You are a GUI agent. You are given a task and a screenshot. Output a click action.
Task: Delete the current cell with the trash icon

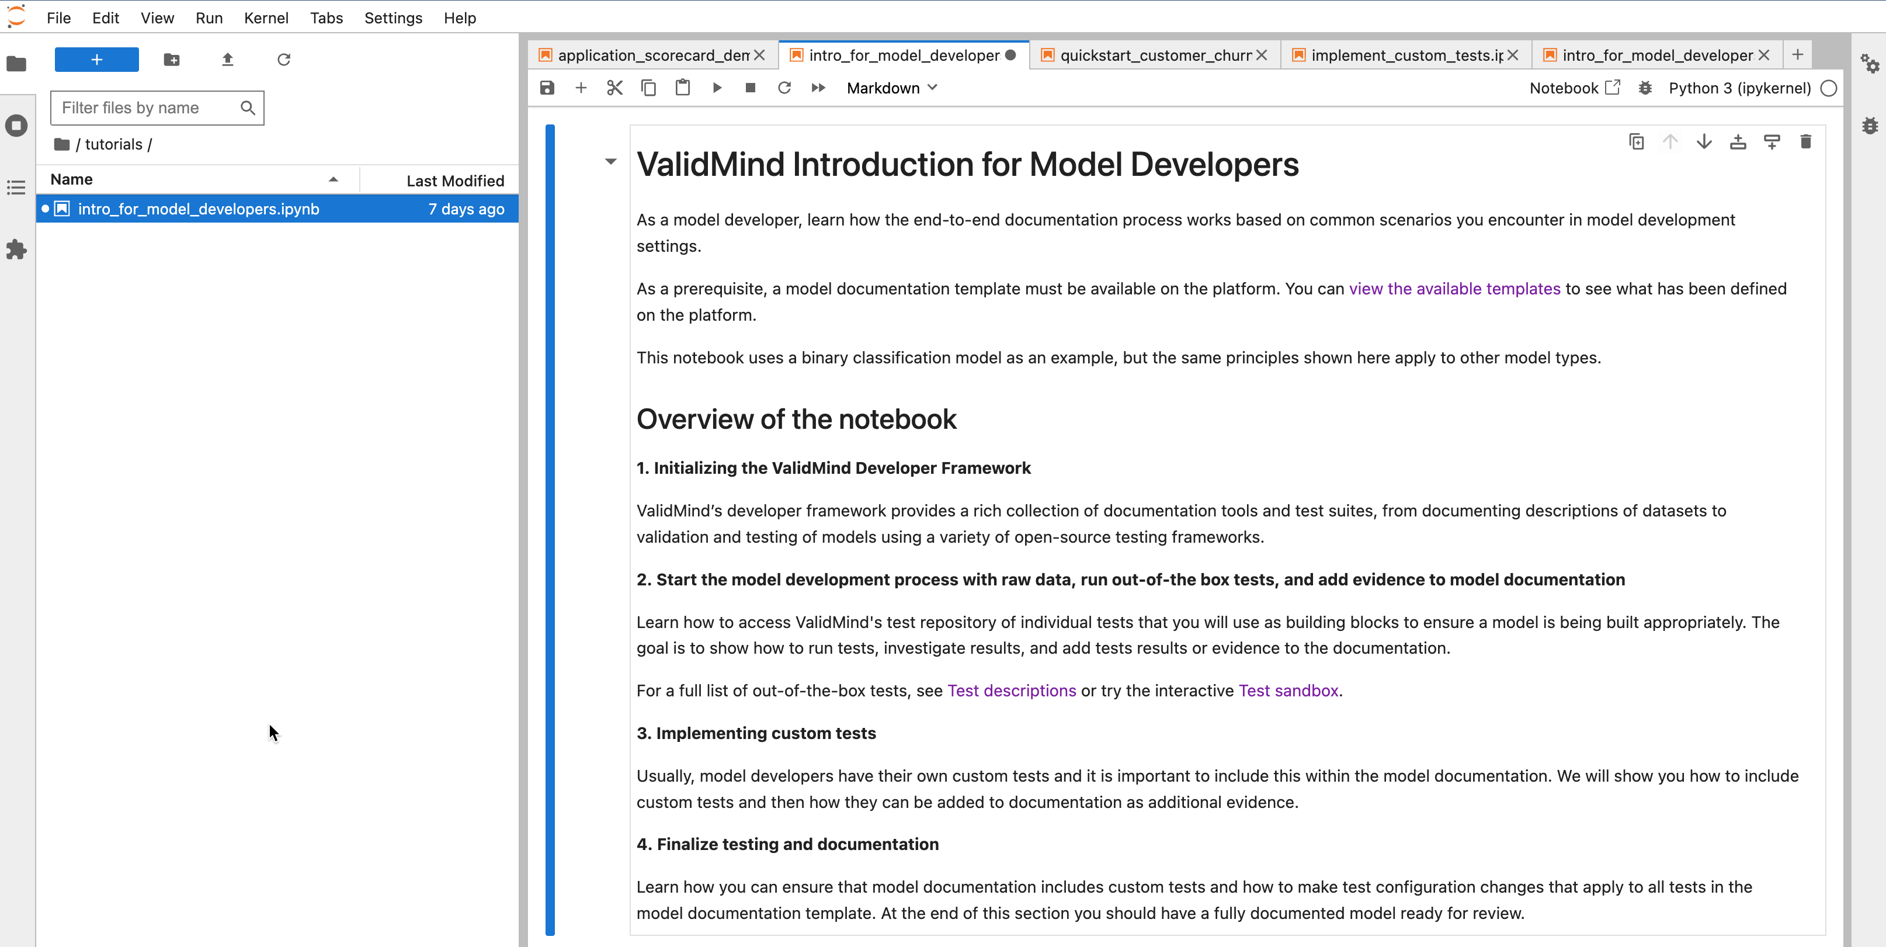tap(1806, 141)
